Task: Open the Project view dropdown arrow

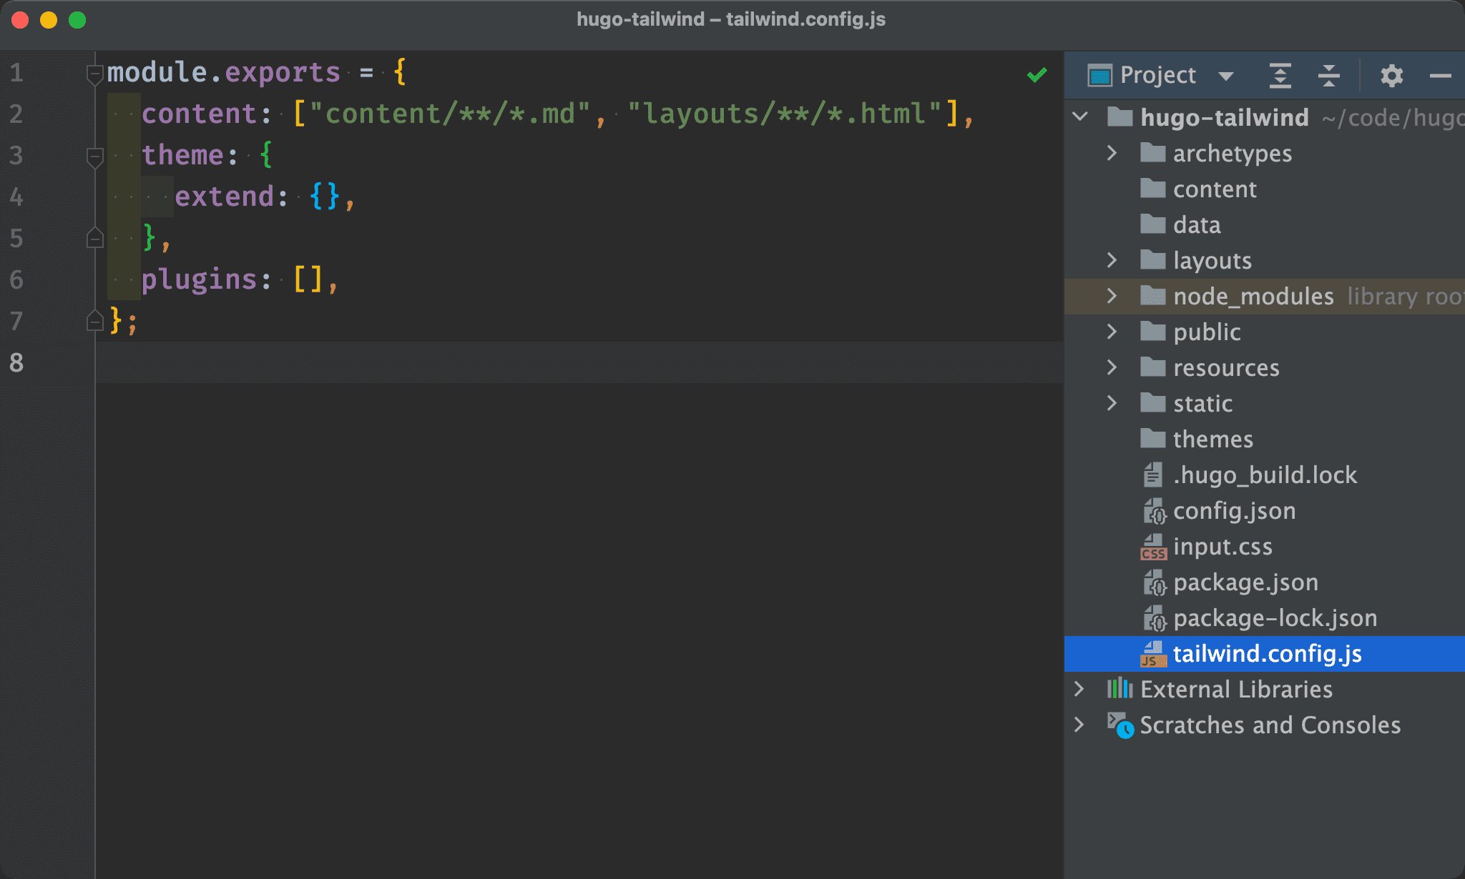Action: (x=1226, y=76)
